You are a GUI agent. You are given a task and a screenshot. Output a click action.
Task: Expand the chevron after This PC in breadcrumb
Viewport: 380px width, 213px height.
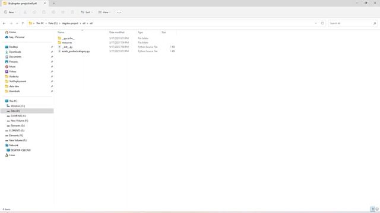(x=46, y=24)
